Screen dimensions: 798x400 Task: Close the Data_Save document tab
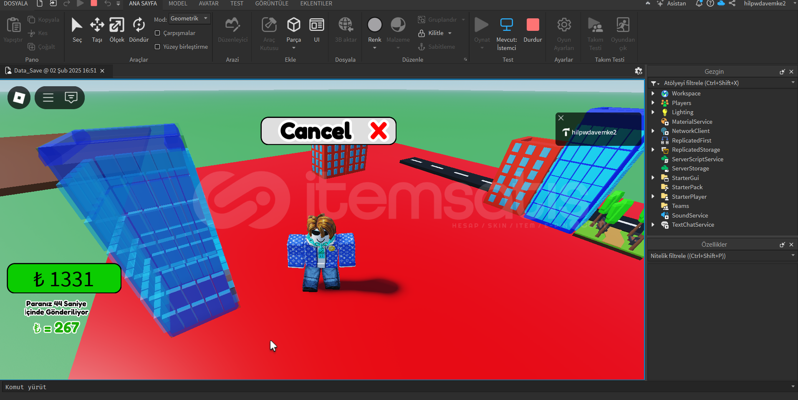point(102,71)
